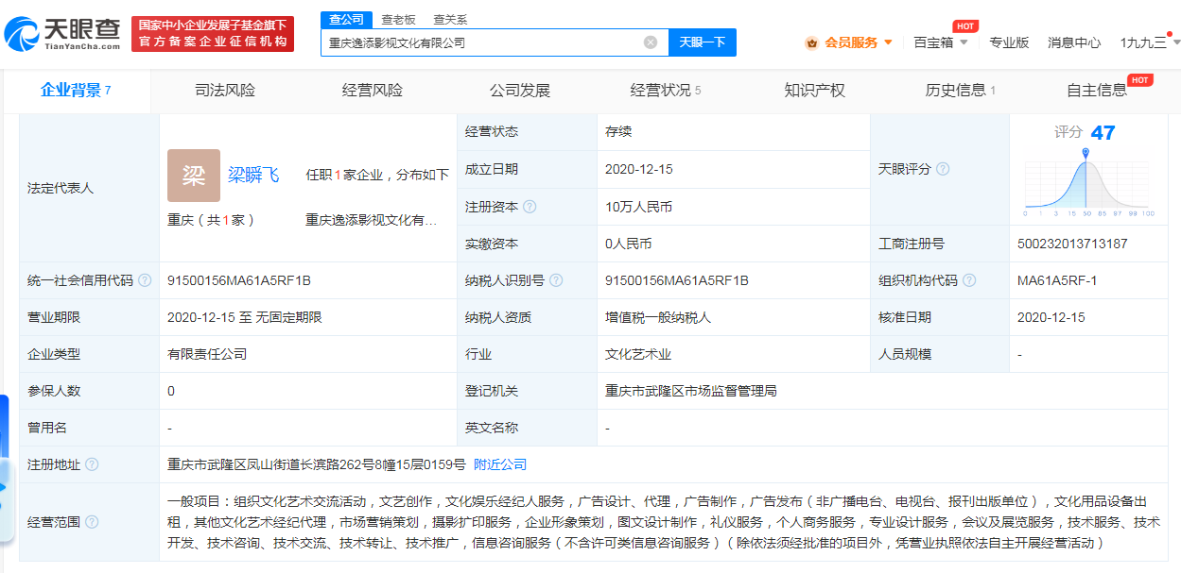Open the 知识产权 tab
Image resolution: width=1181 pixels, height=573 pixels.
point(815,91)
